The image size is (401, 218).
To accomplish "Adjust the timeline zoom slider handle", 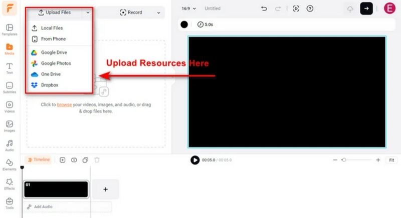I will (x=344, y=160).
